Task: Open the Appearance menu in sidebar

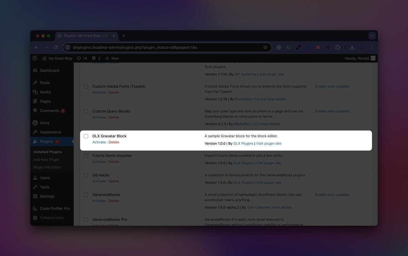Action: [50, 132]
